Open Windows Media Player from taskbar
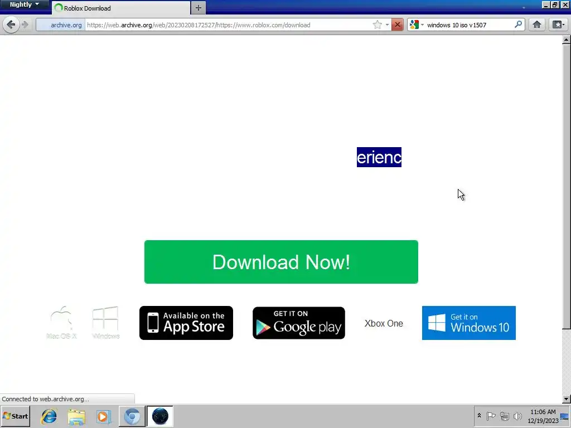Screen dimensions: 571x428 coord(103,416)
